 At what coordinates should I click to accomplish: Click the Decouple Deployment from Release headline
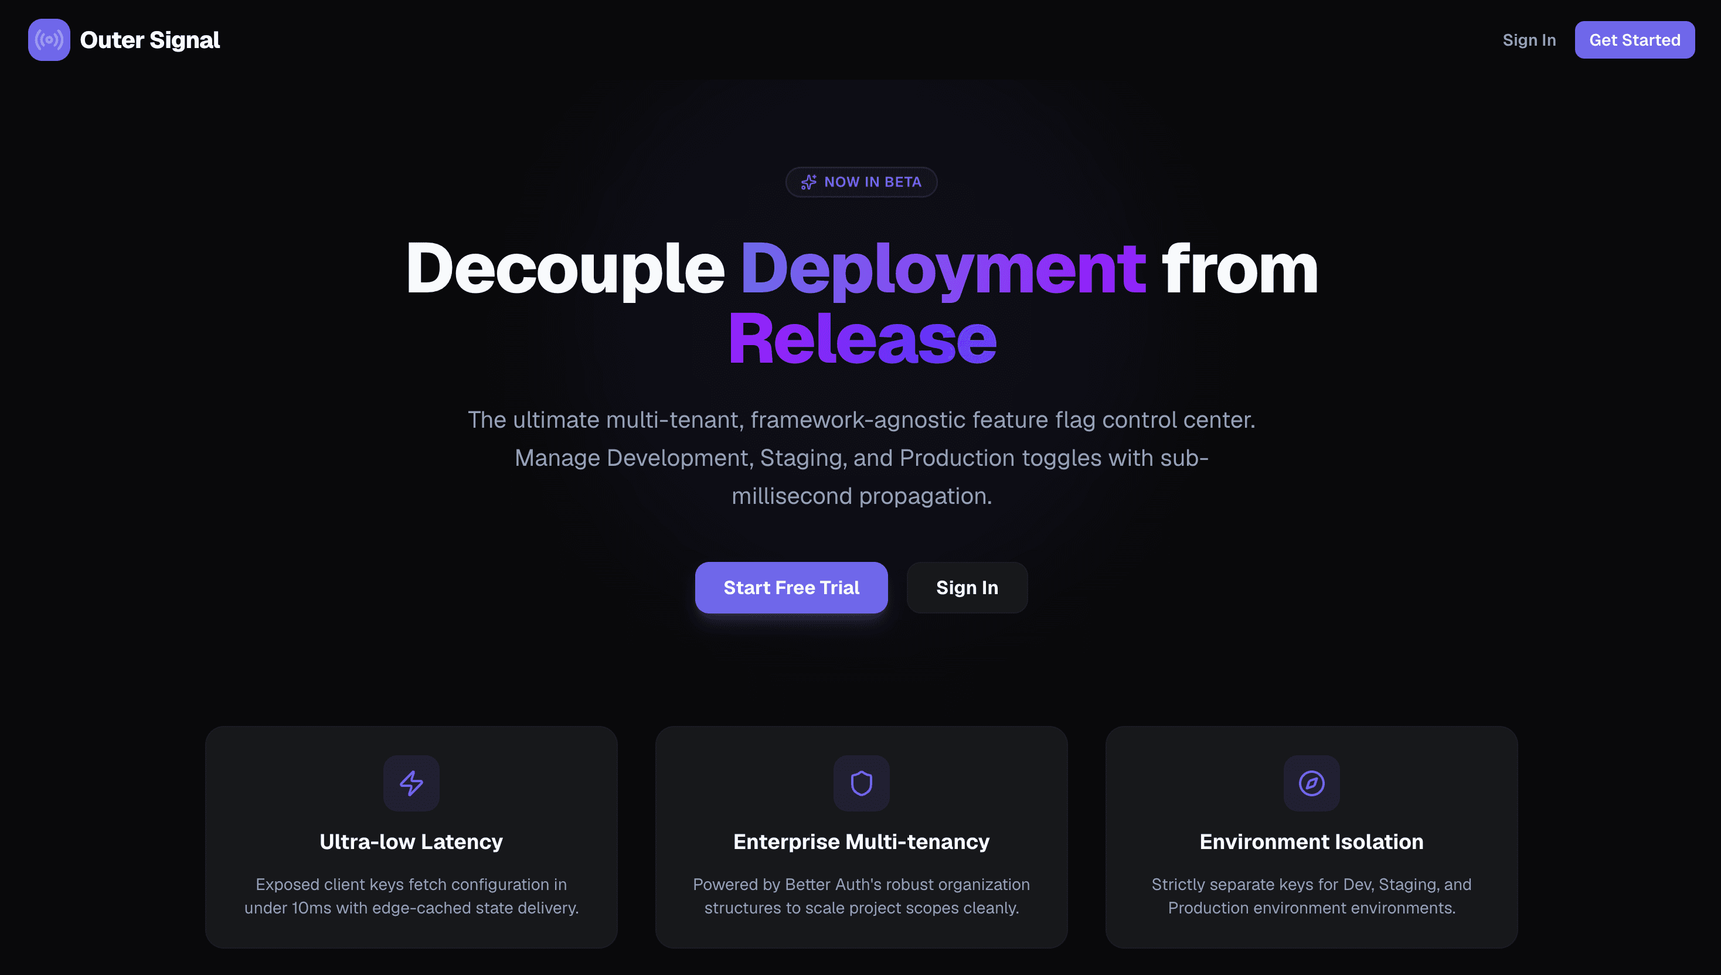[862, 303]
